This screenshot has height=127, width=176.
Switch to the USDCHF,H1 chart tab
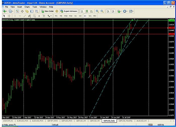[x=8, y=121]
